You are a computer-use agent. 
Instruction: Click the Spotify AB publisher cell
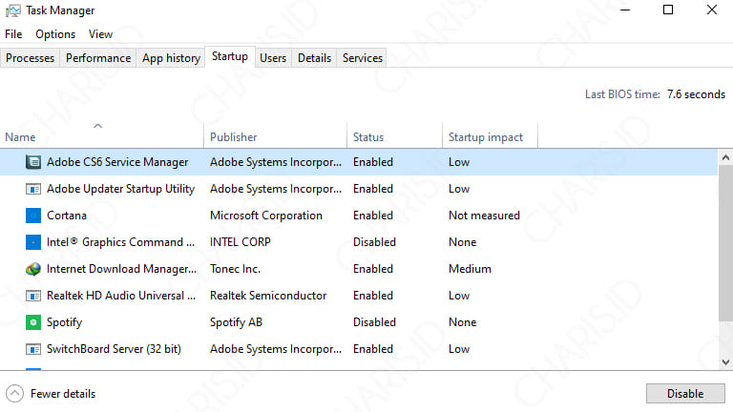click(236, 322)
